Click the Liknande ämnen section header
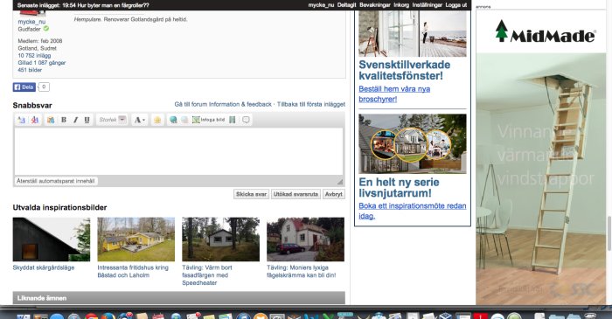Viewport: 612px width, 319px height. (x=178, y=298)
